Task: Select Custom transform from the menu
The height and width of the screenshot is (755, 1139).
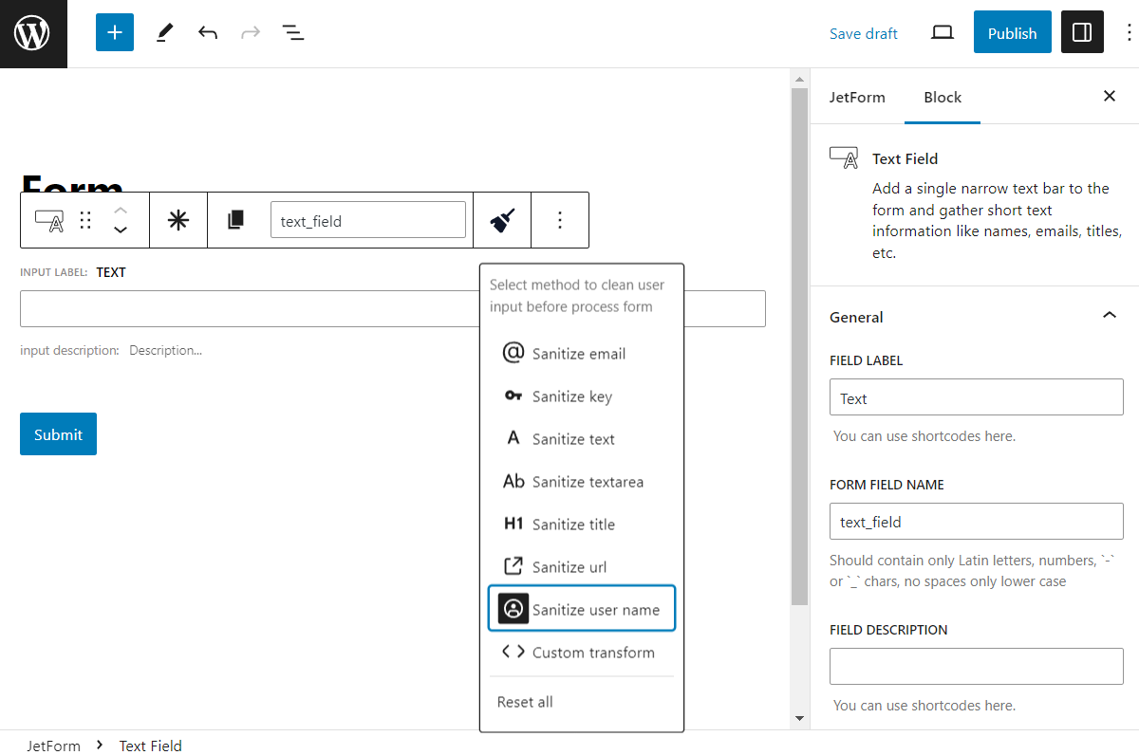Action: (x=592, y=652)
